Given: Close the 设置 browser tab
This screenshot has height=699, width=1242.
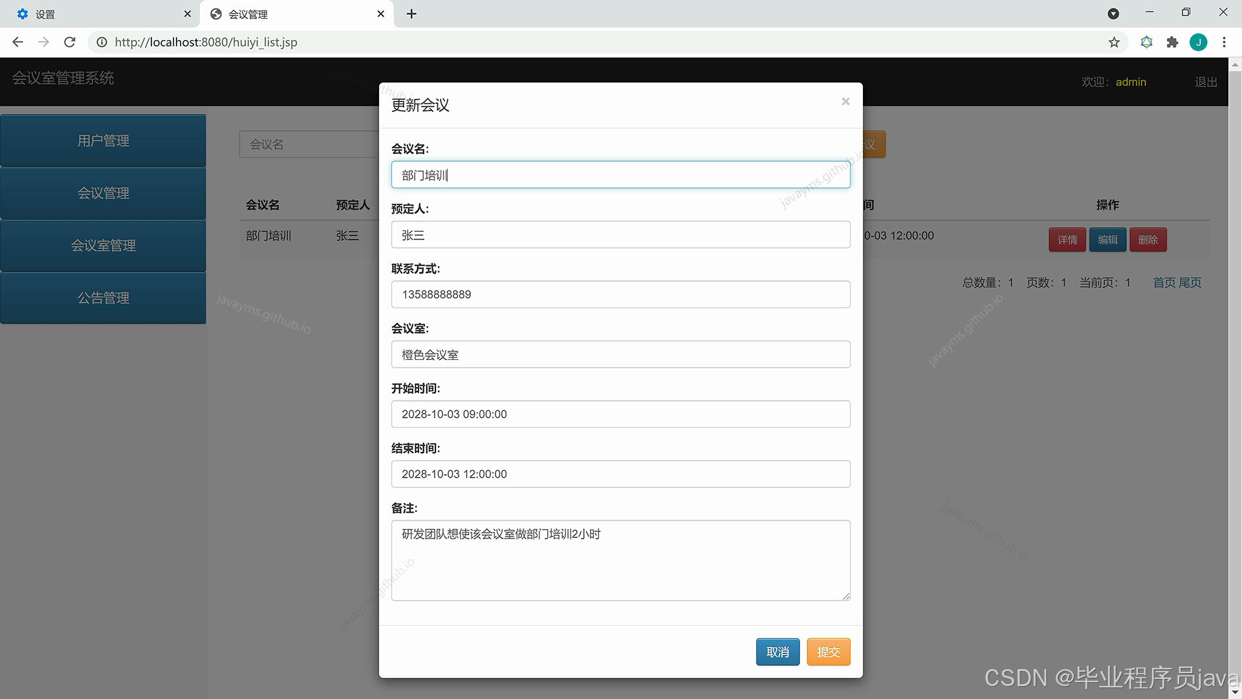Looking at the screenshot, I should 187,14.
